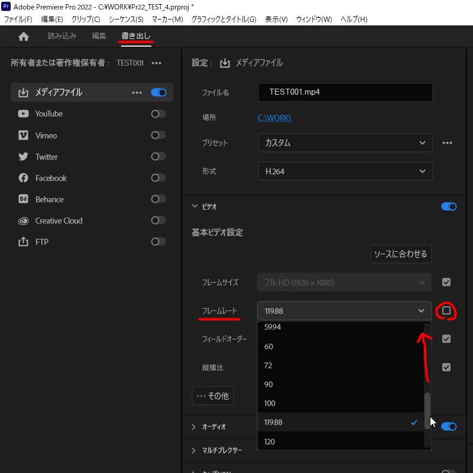
Task: Click the YouTube icon
Action: [23, 114]
